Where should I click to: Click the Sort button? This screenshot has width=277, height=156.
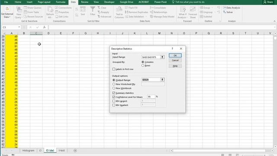[83, 11]
